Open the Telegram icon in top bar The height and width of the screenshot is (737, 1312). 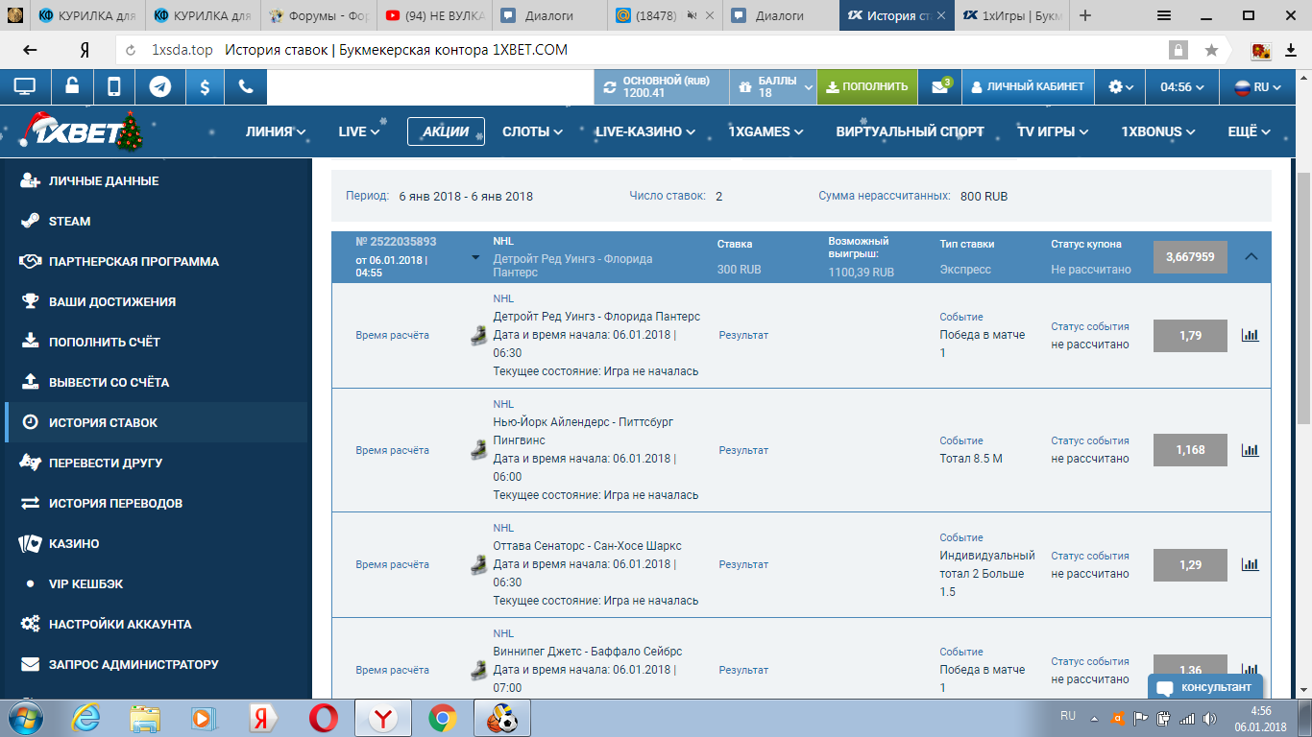pyautogui.click(x=160, y=86)
